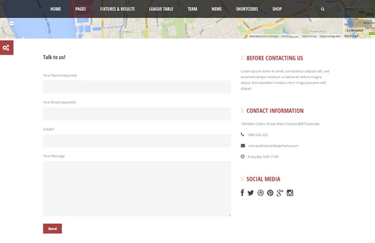
Task: Open the Instagram social icon
Action: (290, 193)
